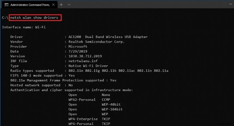The height and width of the screenshot is (126, 234).
Task: Click 'Authentication and cipher supported in infrastructure mode:' line
Action: point(71,90)
